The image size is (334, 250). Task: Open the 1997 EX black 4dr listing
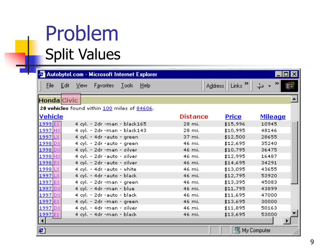coord(50,214)
